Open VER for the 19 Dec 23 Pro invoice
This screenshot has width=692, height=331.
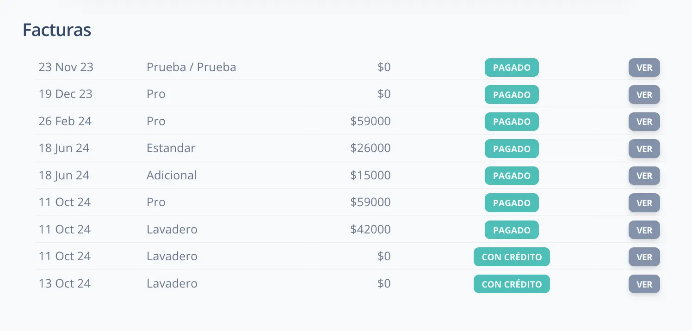tap(644, 95)
